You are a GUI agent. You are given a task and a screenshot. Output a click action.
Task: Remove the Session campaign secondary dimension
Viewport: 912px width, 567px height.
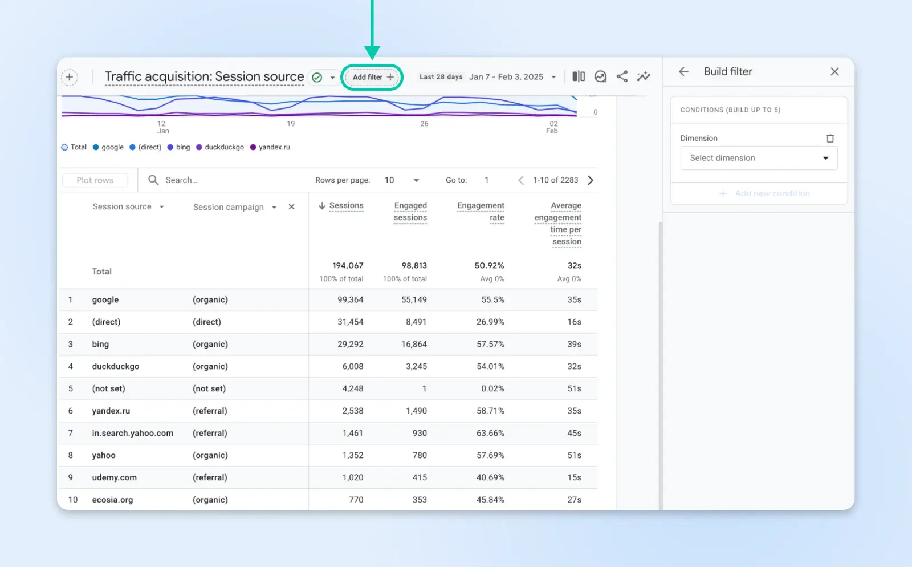(x=291, y=207)
